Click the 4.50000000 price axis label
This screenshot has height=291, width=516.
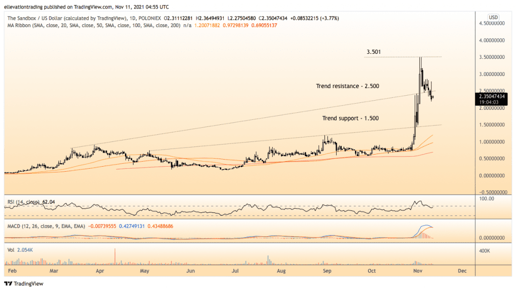[492, 23]
